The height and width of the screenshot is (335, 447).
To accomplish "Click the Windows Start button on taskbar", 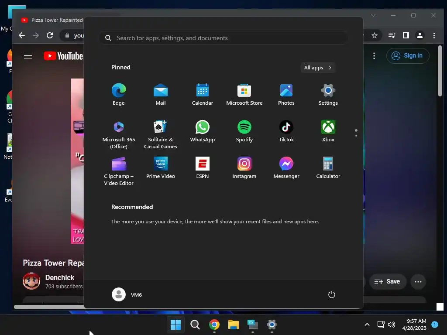I will coord(175,324).
